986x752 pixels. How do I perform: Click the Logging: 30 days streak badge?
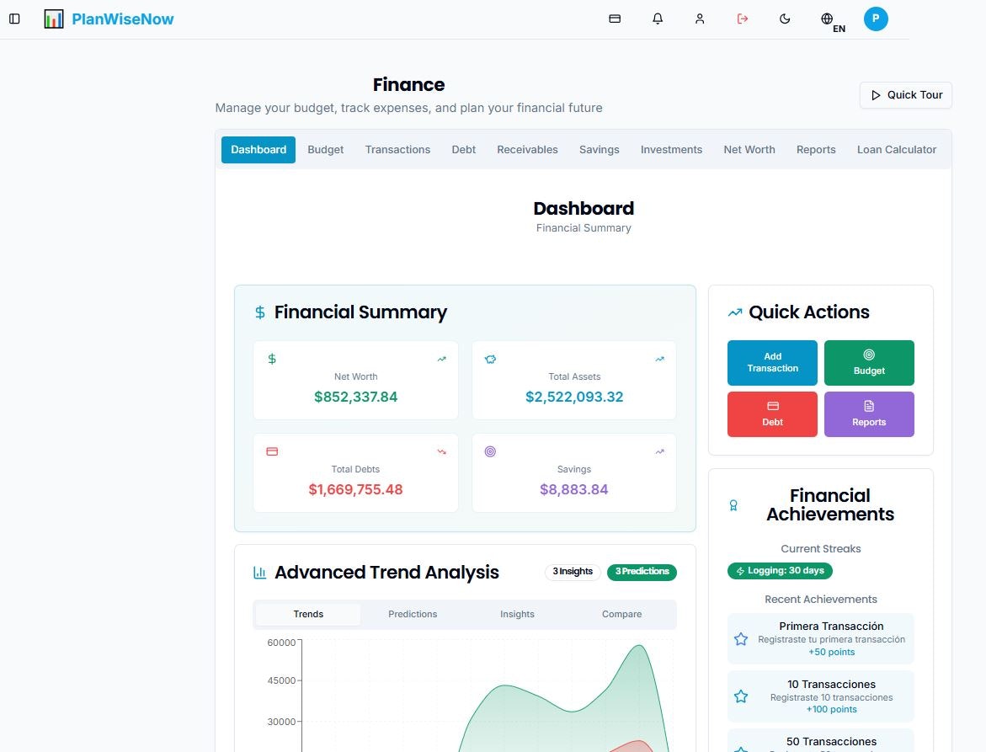[x=780, y=570]
